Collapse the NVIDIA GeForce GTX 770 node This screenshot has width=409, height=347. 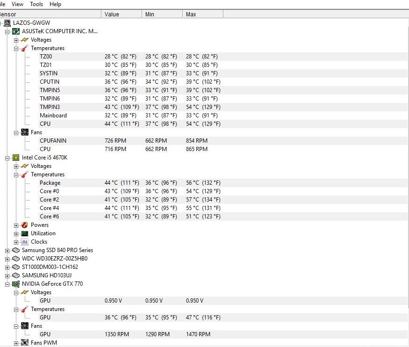7,284
